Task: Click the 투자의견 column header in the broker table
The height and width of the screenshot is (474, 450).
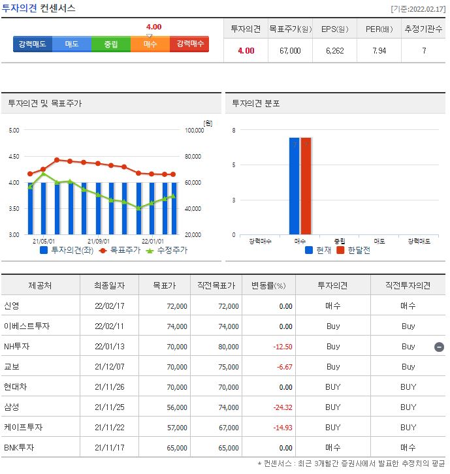Action: click(332, 285)
